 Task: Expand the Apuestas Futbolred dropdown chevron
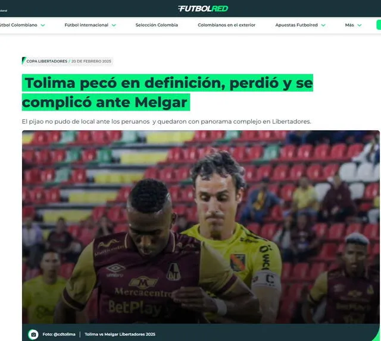click(323, 25)
